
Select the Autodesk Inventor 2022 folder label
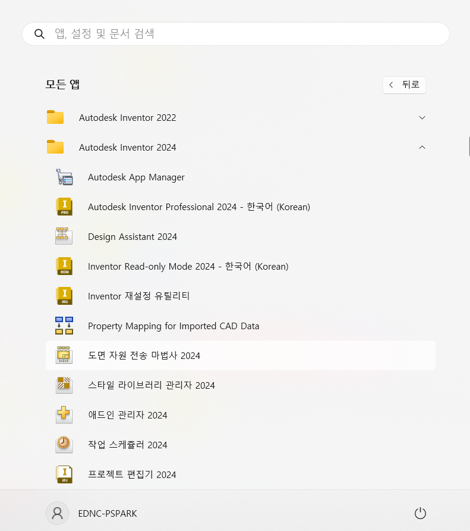[x=128, y=117]
